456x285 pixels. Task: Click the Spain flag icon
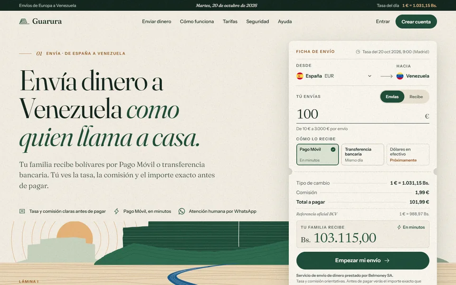300,76
